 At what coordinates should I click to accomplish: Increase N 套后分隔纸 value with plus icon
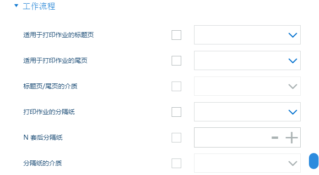pos(292,138)
